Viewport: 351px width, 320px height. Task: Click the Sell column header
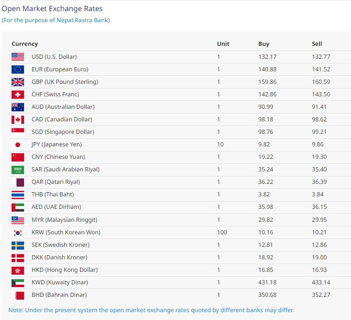(x=317, y=44)
